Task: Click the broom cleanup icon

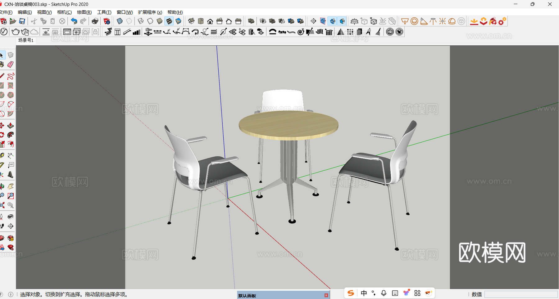Action: tap(378, 32)
